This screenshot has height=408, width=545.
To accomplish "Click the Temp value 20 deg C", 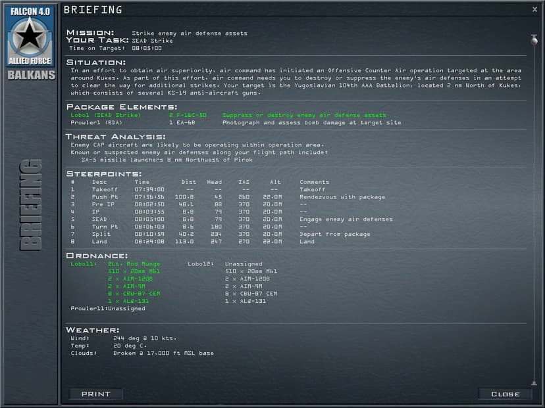I will tap(130, 346).
